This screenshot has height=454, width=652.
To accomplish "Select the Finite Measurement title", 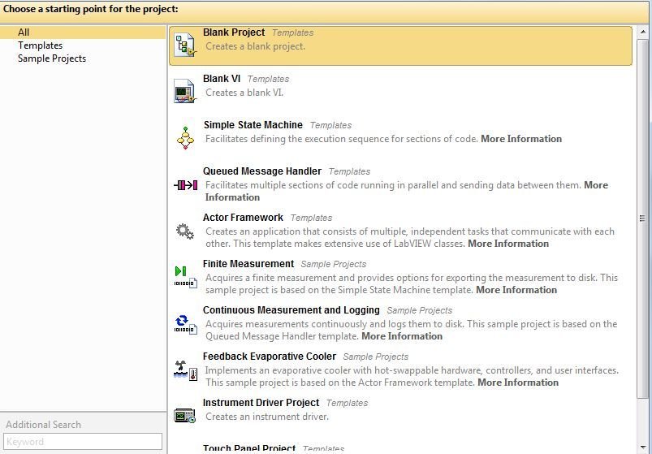I will pos(248,264).
